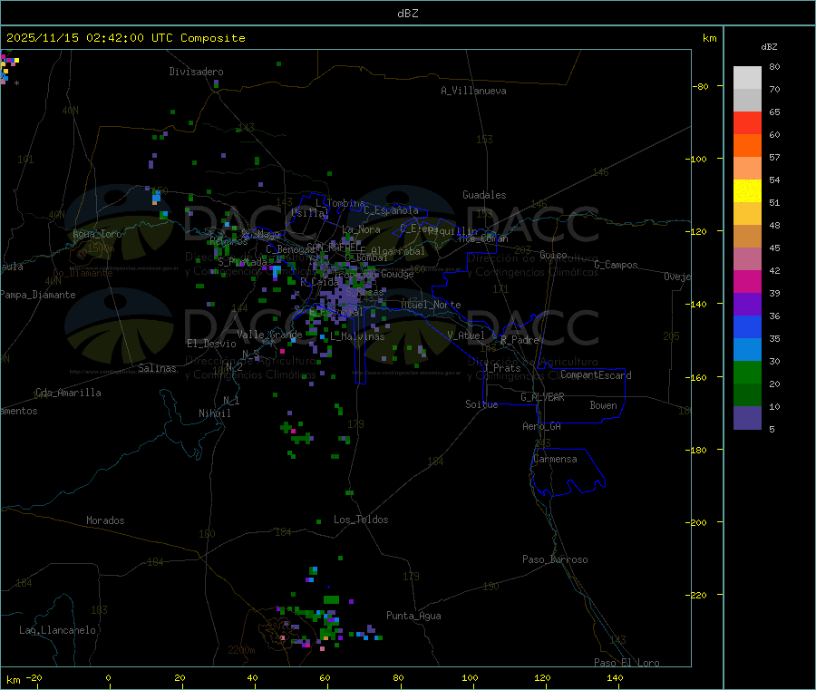Click the blue 36 dBZ legend swatch
Screen dimensions: 816x690
(x=747, y=326)
